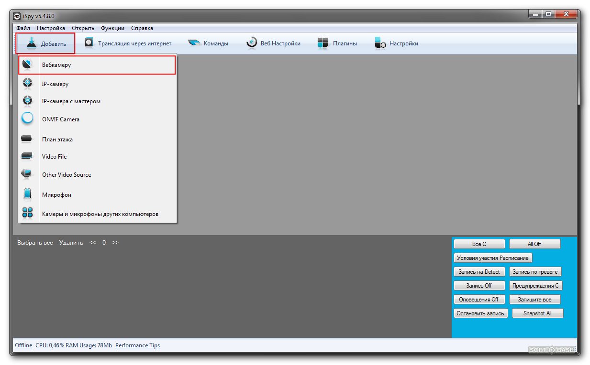This screenshot has width=590, height=365.
Task: Toggle the Оповещения Off button
Action: click(x=479, y=300)
